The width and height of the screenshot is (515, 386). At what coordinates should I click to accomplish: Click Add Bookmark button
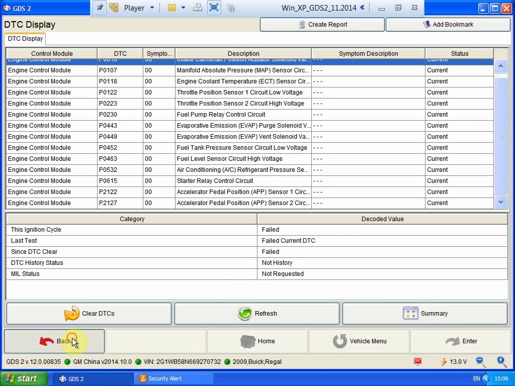448,25
